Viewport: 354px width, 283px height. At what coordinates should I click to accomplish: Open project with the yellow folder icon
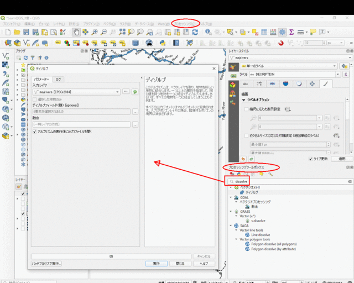click(17, 32)
